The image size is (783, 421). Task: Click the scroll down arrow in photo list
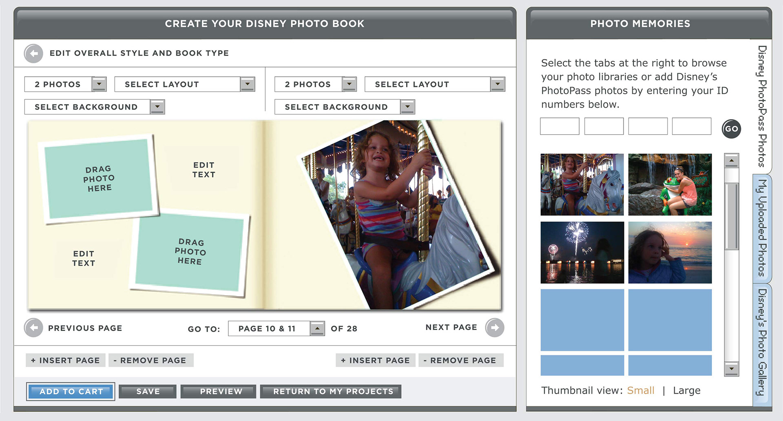pyautogui.click(x=732, y=369)
